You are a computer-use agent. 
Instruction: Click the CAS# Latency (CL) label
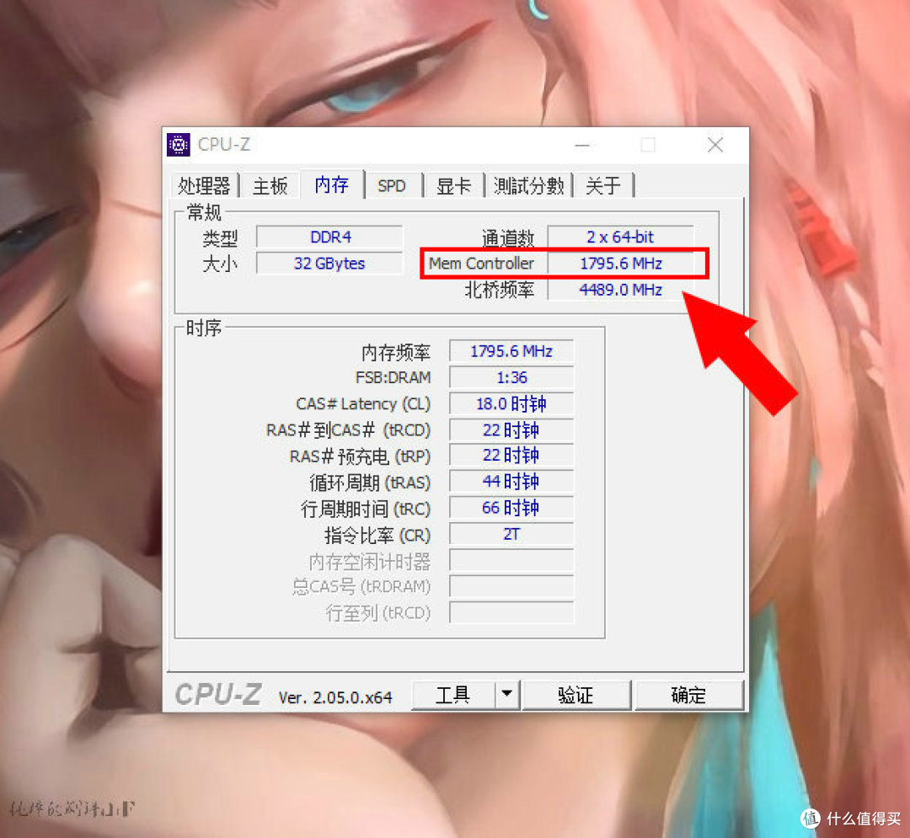pyautogui.click(x=363, y=403)
